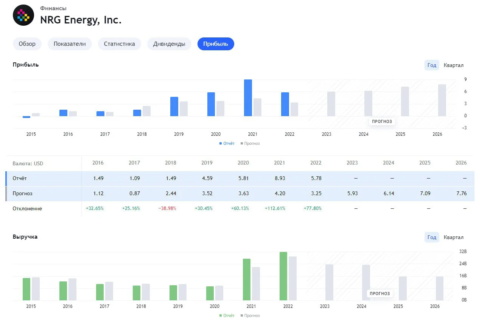Open the Дивиденды tab
Image resolution: width=479 pixels, height=320 pixels.
[x=169, y=44]
